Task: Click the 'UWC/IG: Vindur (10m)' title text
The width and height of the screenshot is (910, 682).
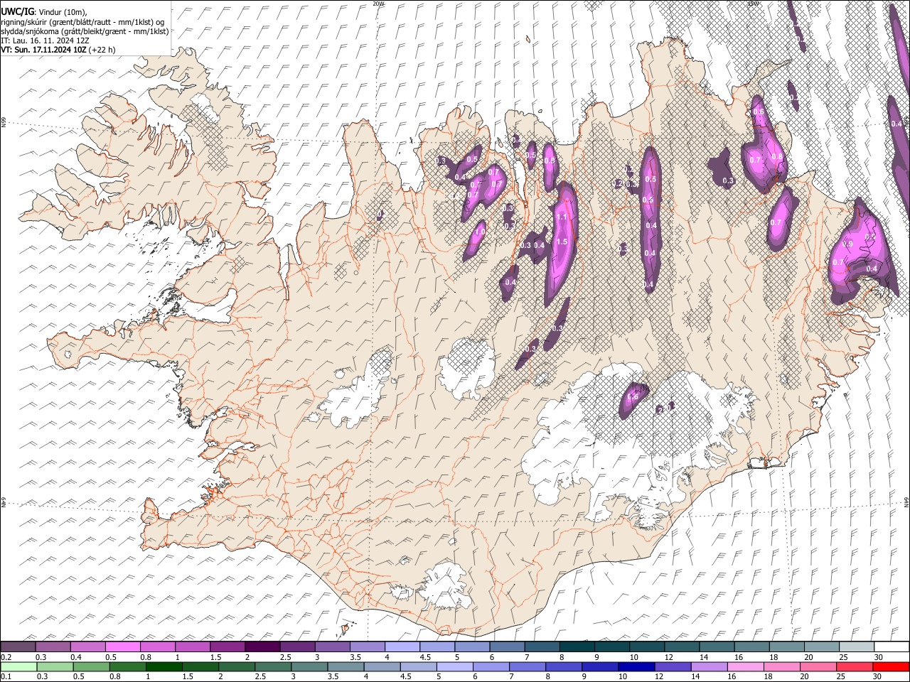Action: click(x=45, y=12)
